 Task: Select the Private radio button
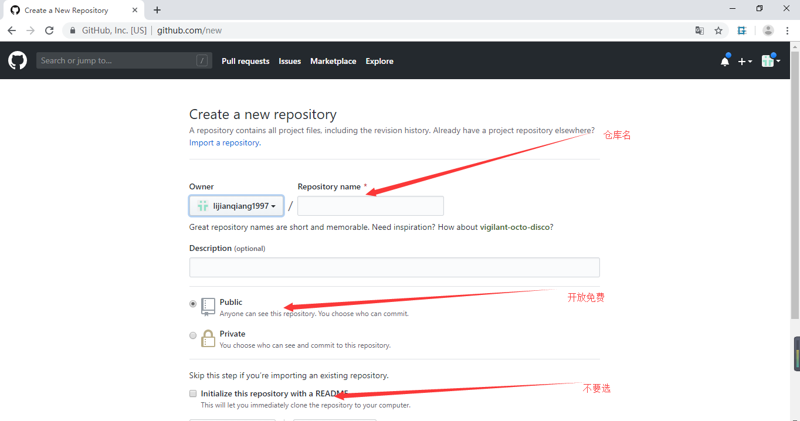pos(193,335)
